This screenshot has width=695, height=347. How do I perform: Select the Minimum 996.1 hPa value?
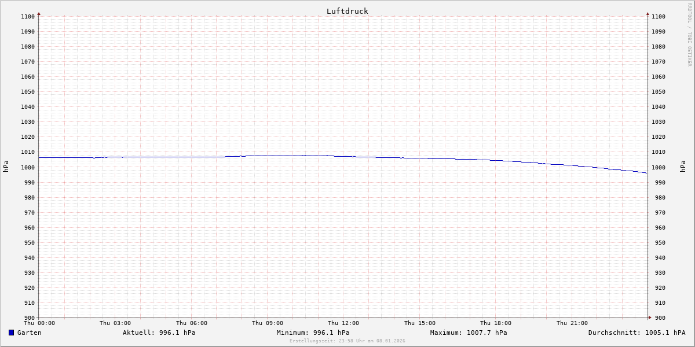click(x=313, y=333)
